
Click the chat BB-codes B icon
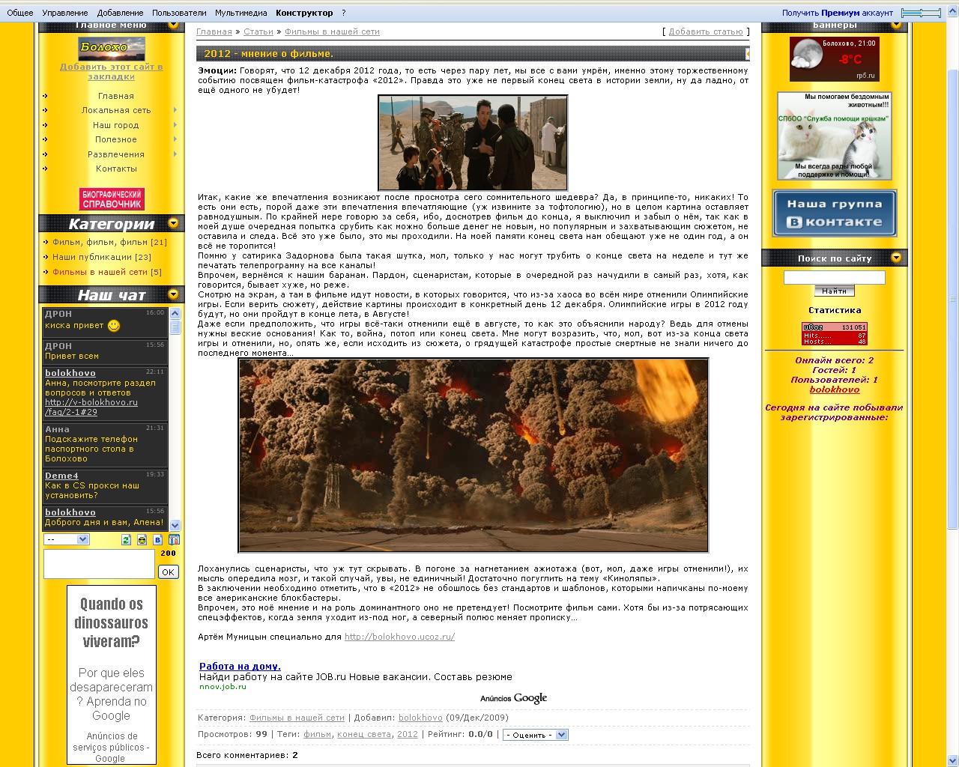157,539
